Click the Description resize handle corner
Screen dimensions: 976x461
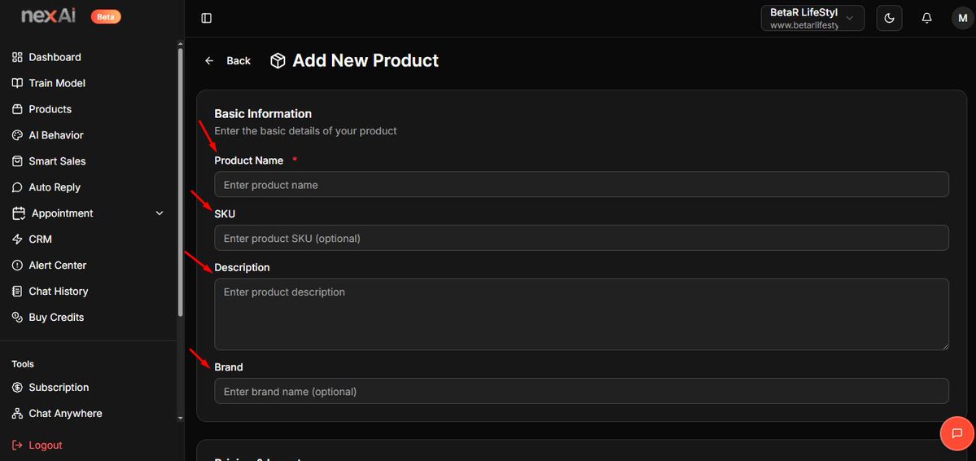click(945, 345)
